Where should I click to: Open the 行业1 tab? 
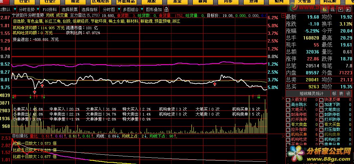click(24, 2)
